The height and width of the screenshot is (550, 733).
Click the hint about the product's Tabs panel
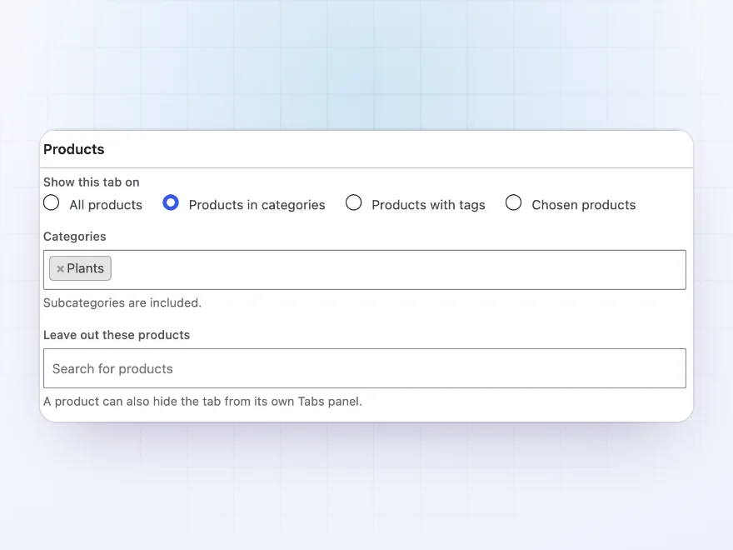tap(203, 402)
